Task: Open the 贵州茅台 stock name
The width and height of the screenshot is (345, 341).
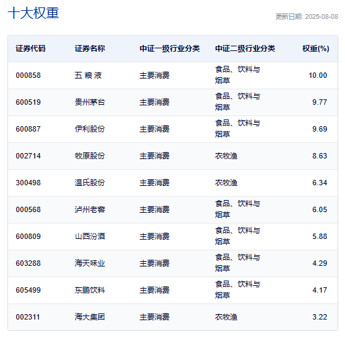Action: click(x=89, y=102)
